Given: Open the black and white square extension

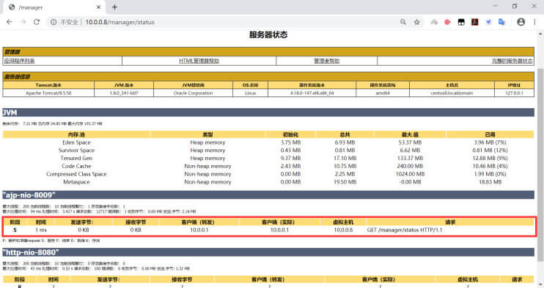Looking at the screenshot, I should [x=461, y=22].
